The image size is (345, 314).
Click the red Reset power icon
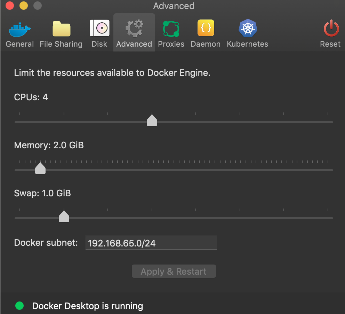331,28
